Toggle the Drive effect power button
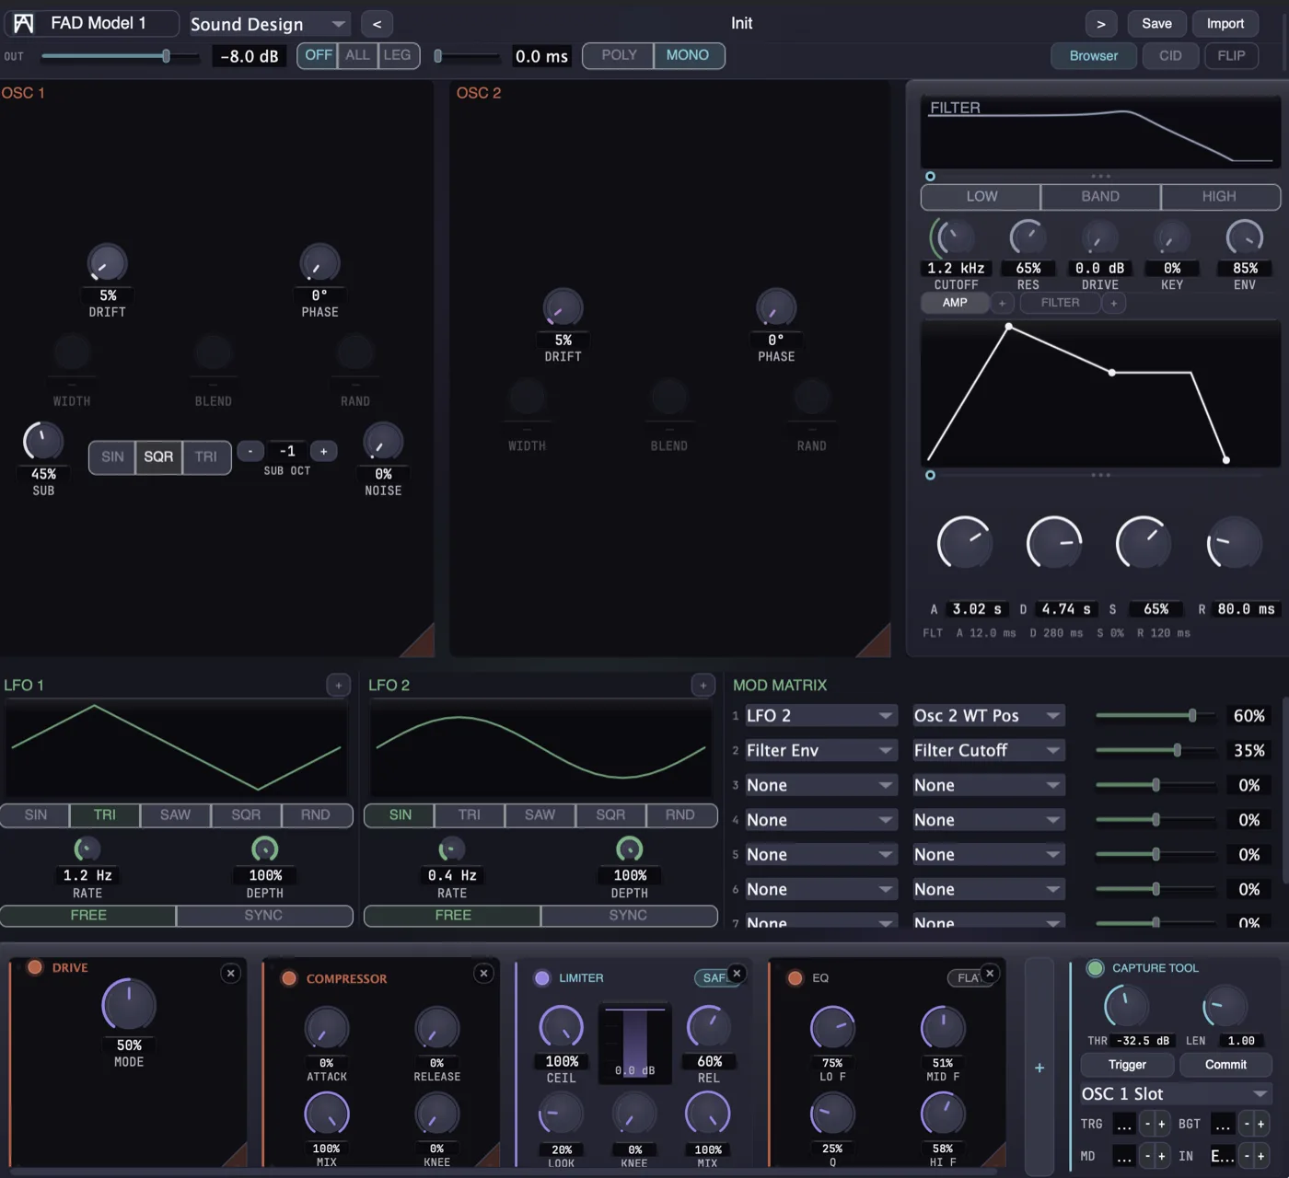This screenshot has height=1178, width=1289. coord(35,967)
